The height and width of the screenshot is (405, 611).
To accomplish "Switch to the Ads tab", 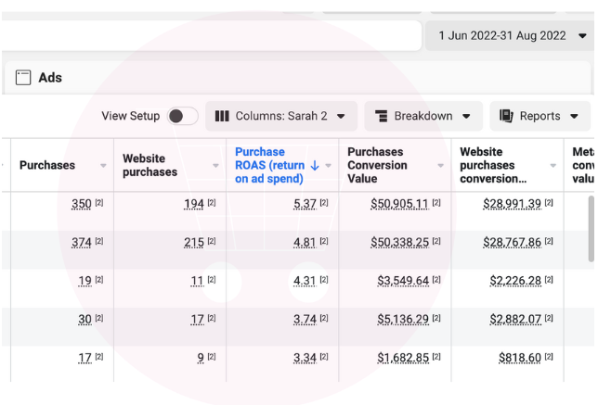I will 50,78.
